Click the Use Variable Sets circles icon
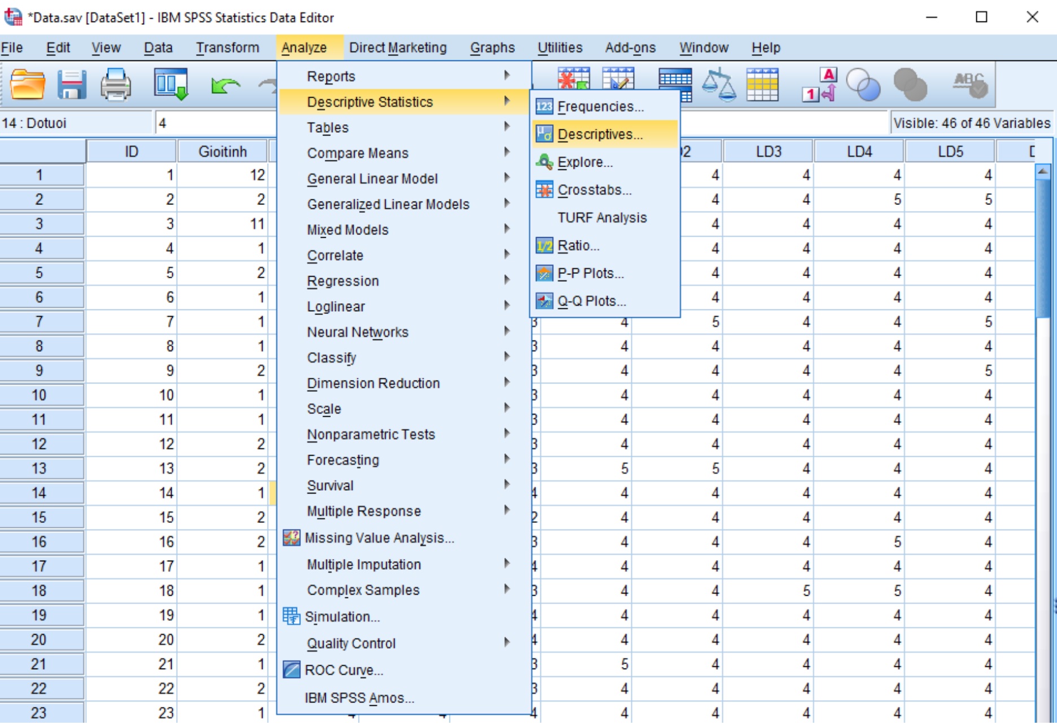Viewport: 1057px width, 725px height. click(863, 85)
